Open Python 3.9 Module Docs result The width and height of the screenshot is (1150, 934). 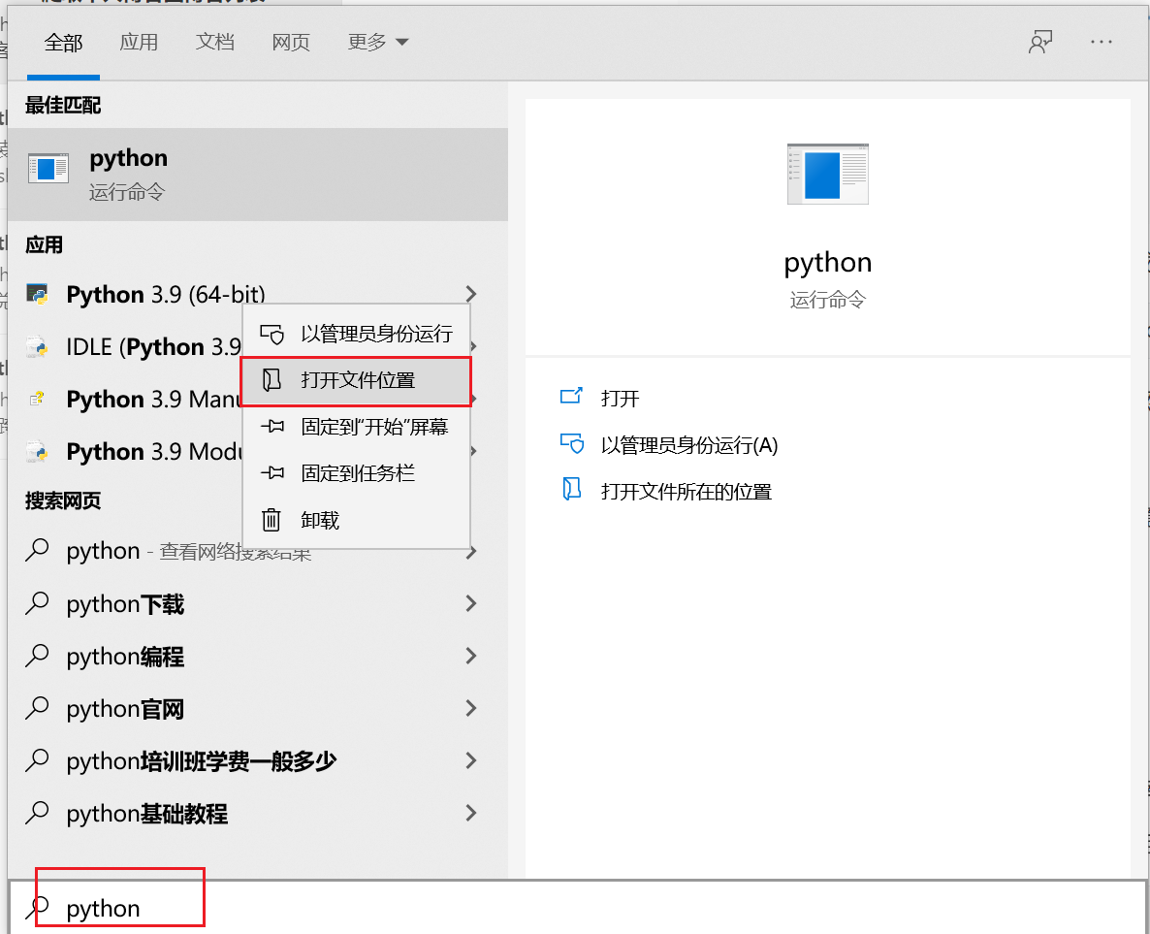point(154,452)
